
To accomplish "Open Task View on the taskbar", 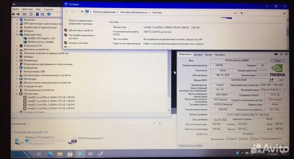I will (39, 154).
